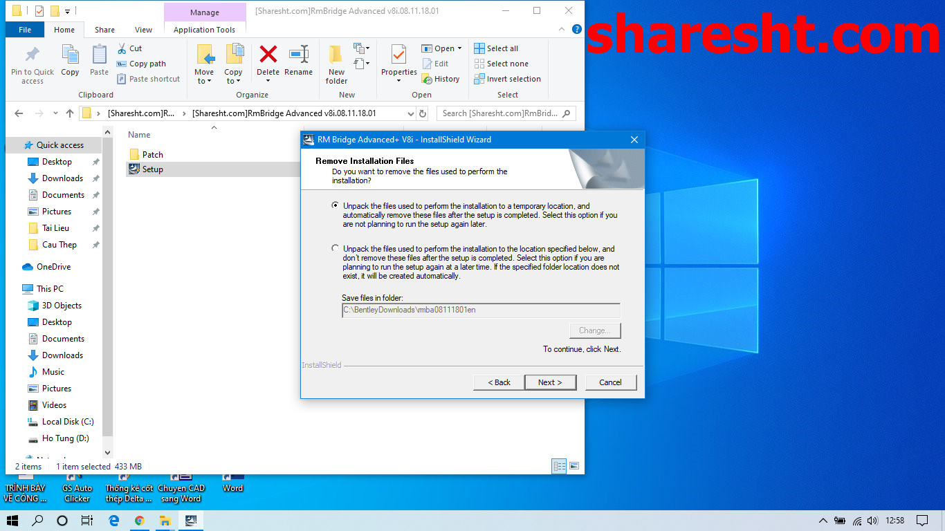Click the Copy icon in Clipboard group
Image resolution: width=945 pixels, height=531 pixels.
(70, 55)
